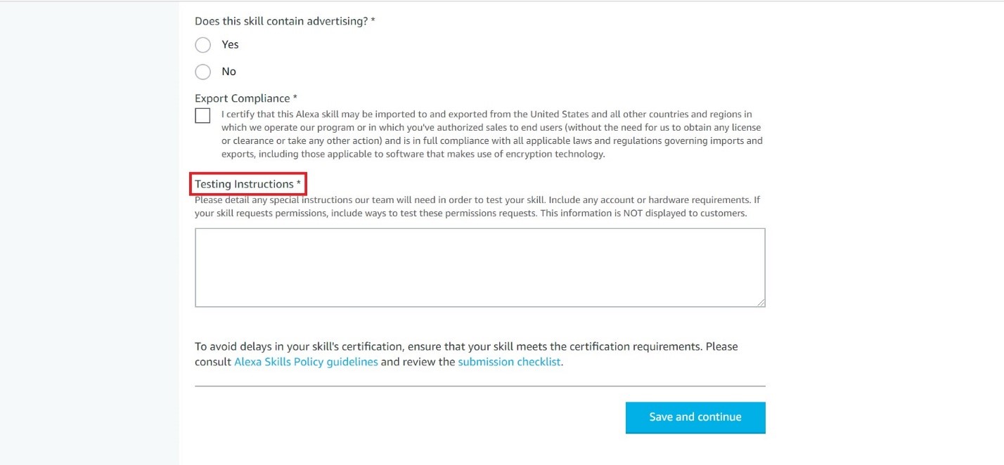The width and height of the screenshot is (1004, 465).
Task: Click the Export Compliance heading
Action: coord(242,98)
